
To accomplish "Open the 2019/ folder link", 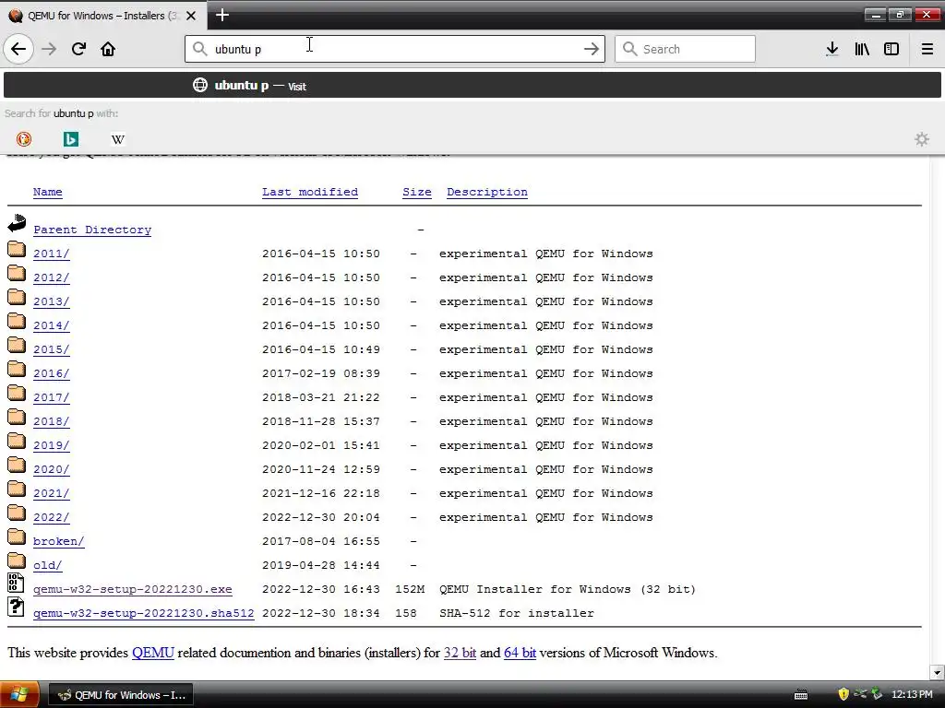I will click(52, 445).
